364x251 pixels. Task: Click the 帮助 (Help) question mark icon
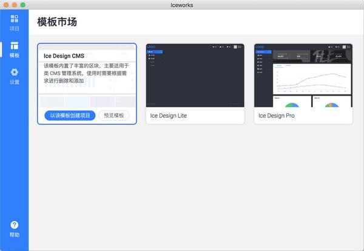click(15, 225)
